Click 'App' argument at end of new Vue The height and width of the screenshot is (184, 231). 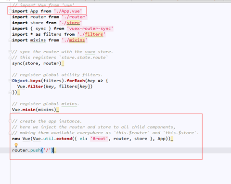[161, 139]
